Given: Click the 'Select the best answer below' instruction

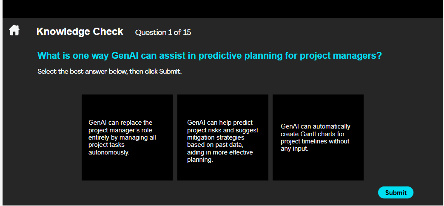Looking at the screenshot, I should click(x=109, y=72).
